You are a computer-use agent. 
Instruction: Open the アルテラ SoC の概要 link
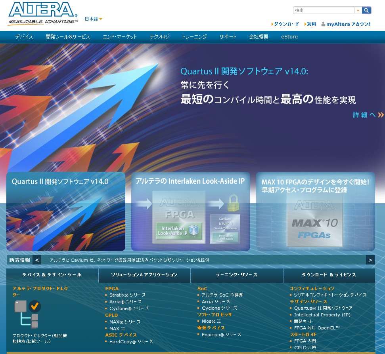(x=222, y=295)
